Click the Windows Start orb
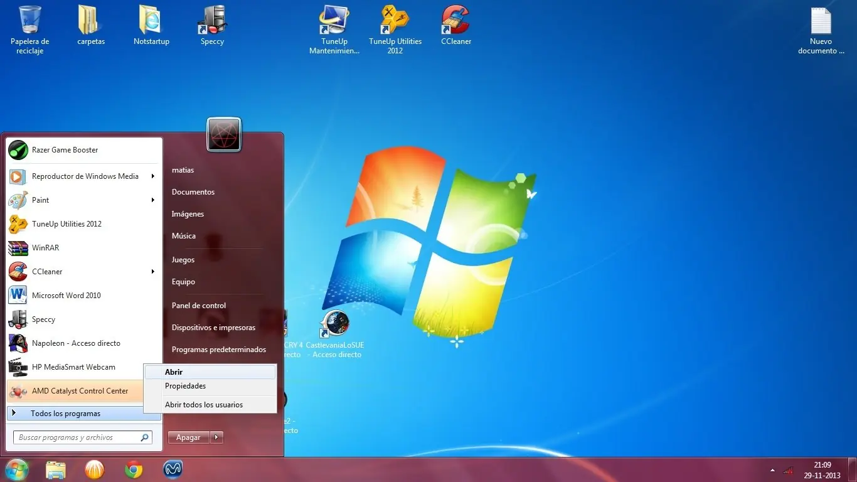 (x=17, y=469)
